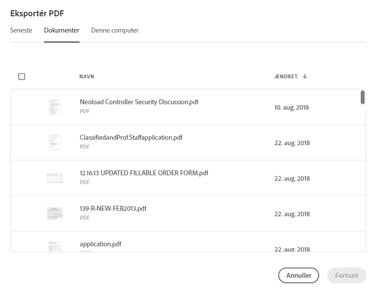Click the Annuller button
This screenshot has height=292, width=377.
tap(298, 275)
